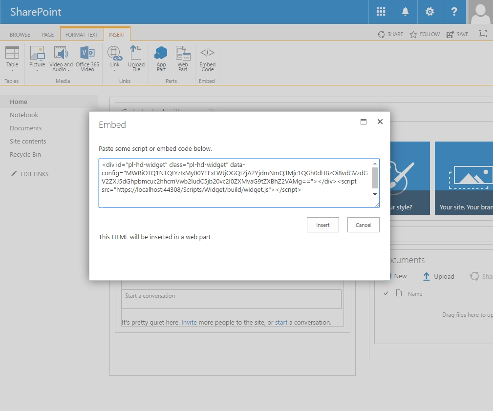Click the FOLLOW star button

click(x=425, y=34)
